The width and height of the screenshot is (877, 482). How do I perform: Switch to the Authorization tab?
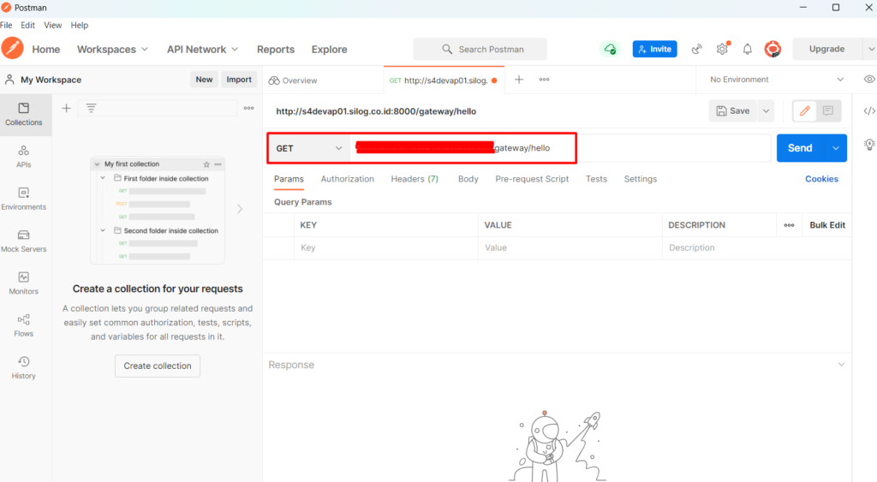(347, 179)
